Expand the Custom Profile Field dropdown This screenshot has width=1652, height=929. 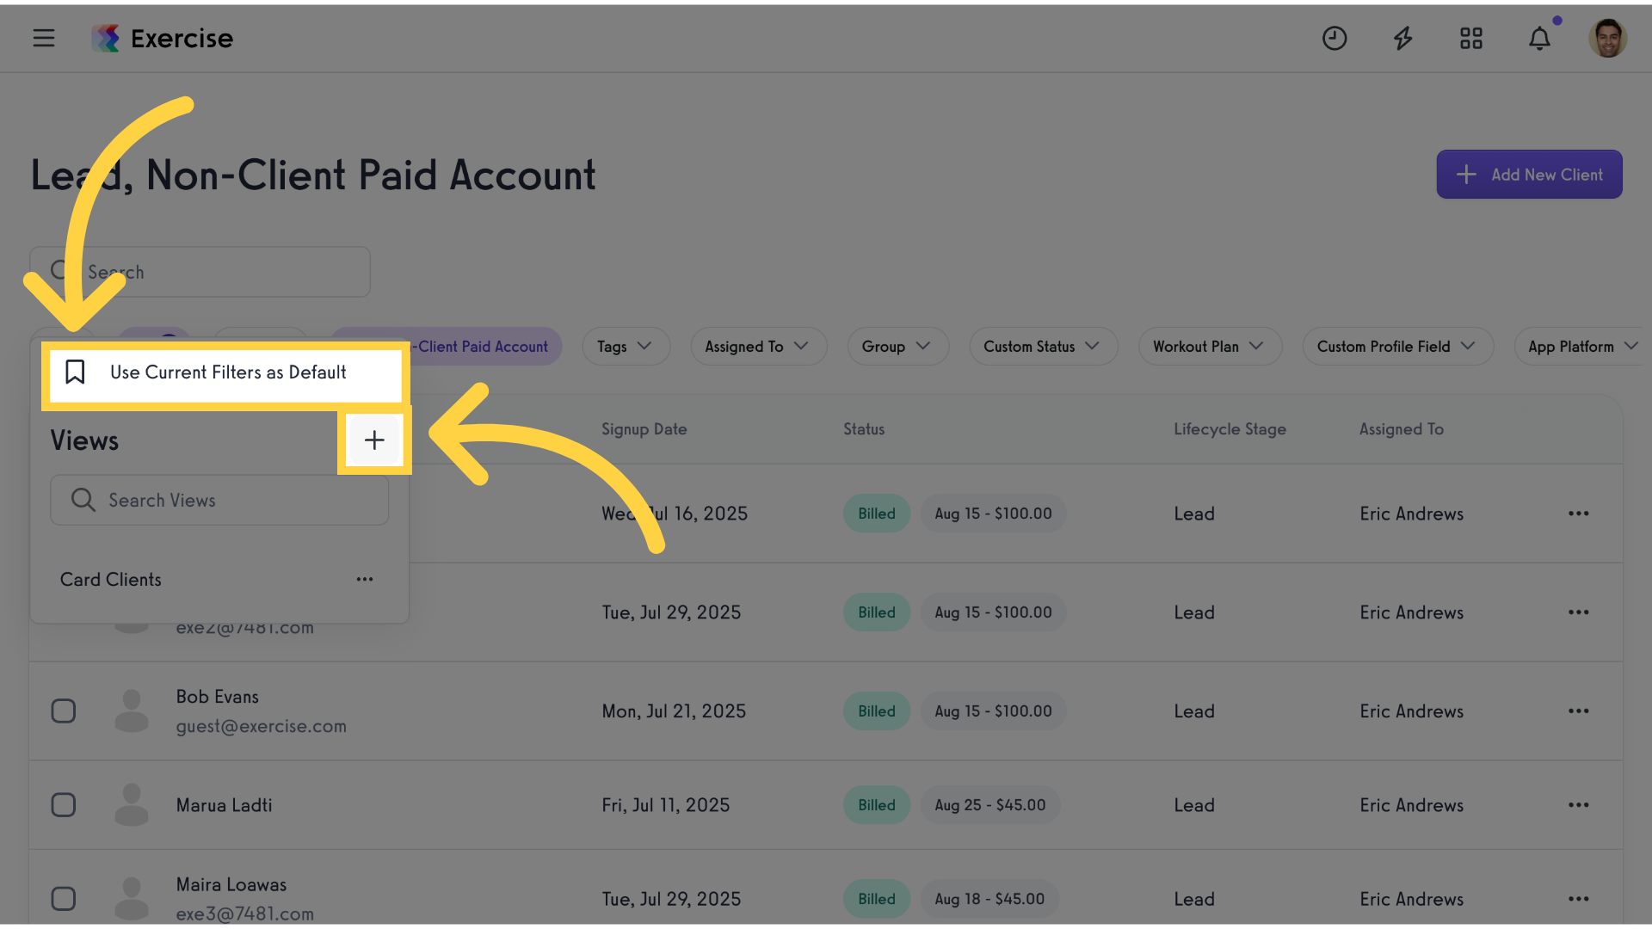(1397, 347)
